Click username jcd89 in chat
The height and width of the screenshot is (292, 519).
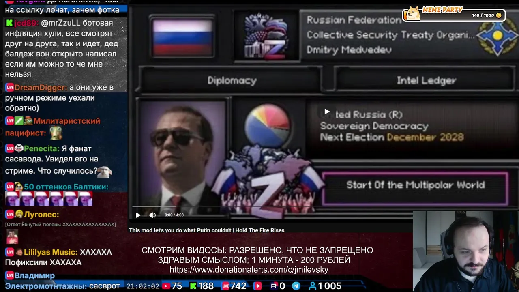click(26, 23)
